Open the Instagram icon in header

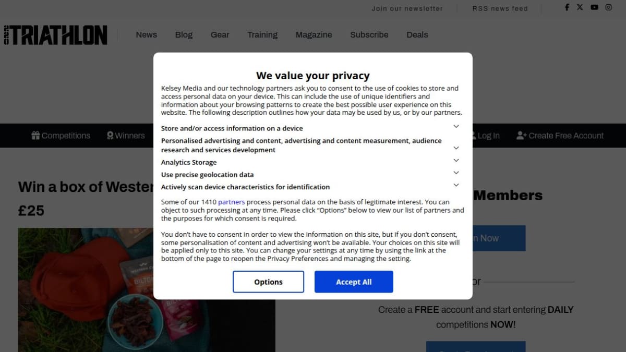coord(609,7)
